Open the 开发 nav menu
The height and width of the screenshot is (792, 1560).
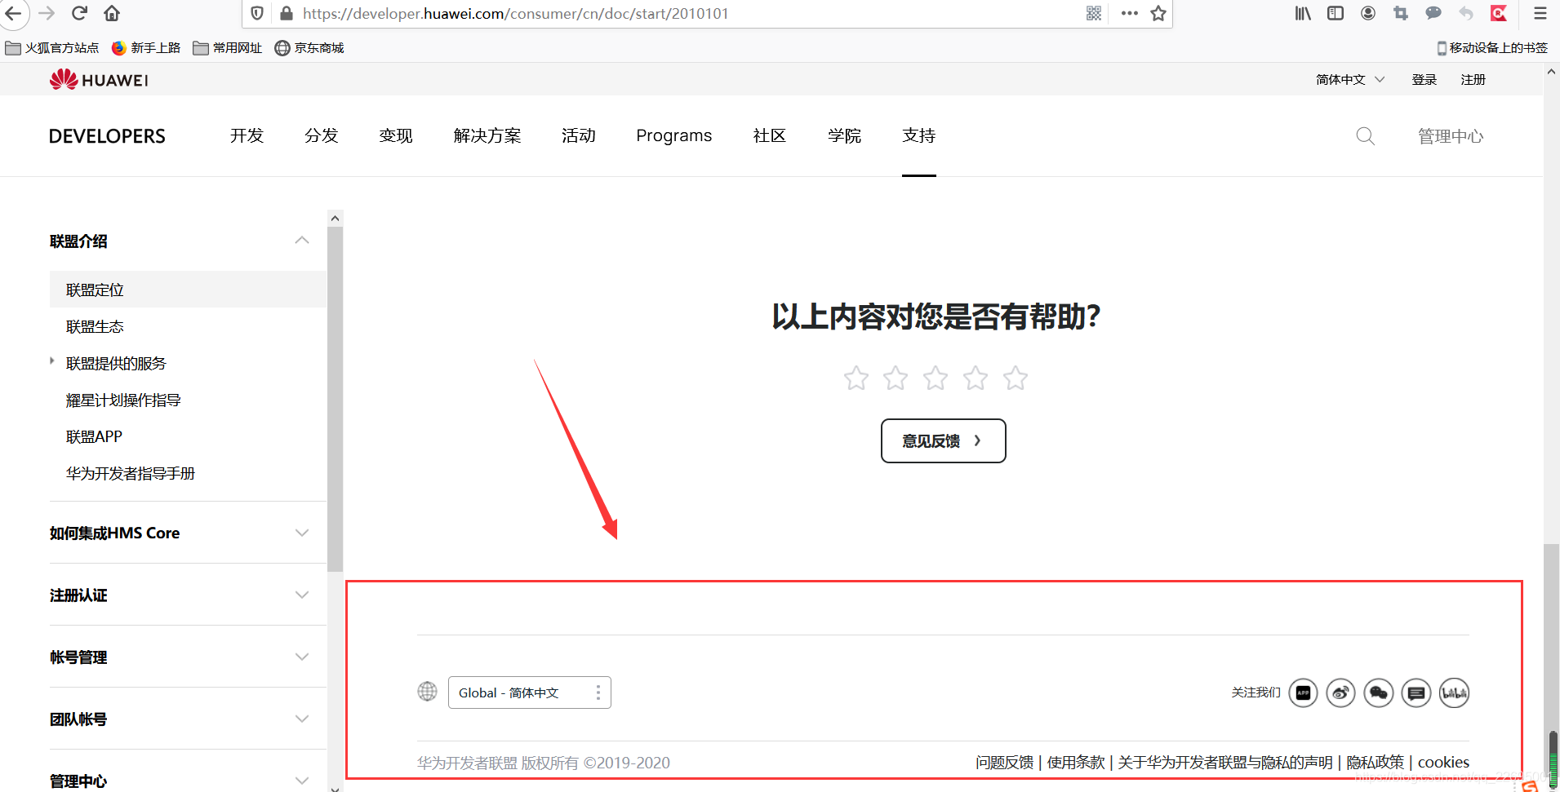[x=247, y=135]
